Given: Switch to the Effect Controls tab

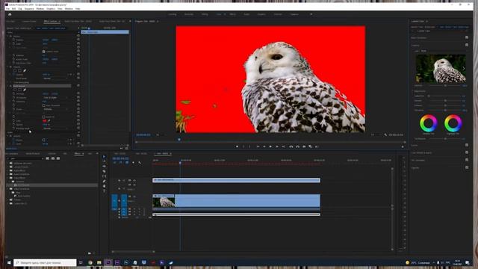Looking at the screenshot, I should click(51, 22).
